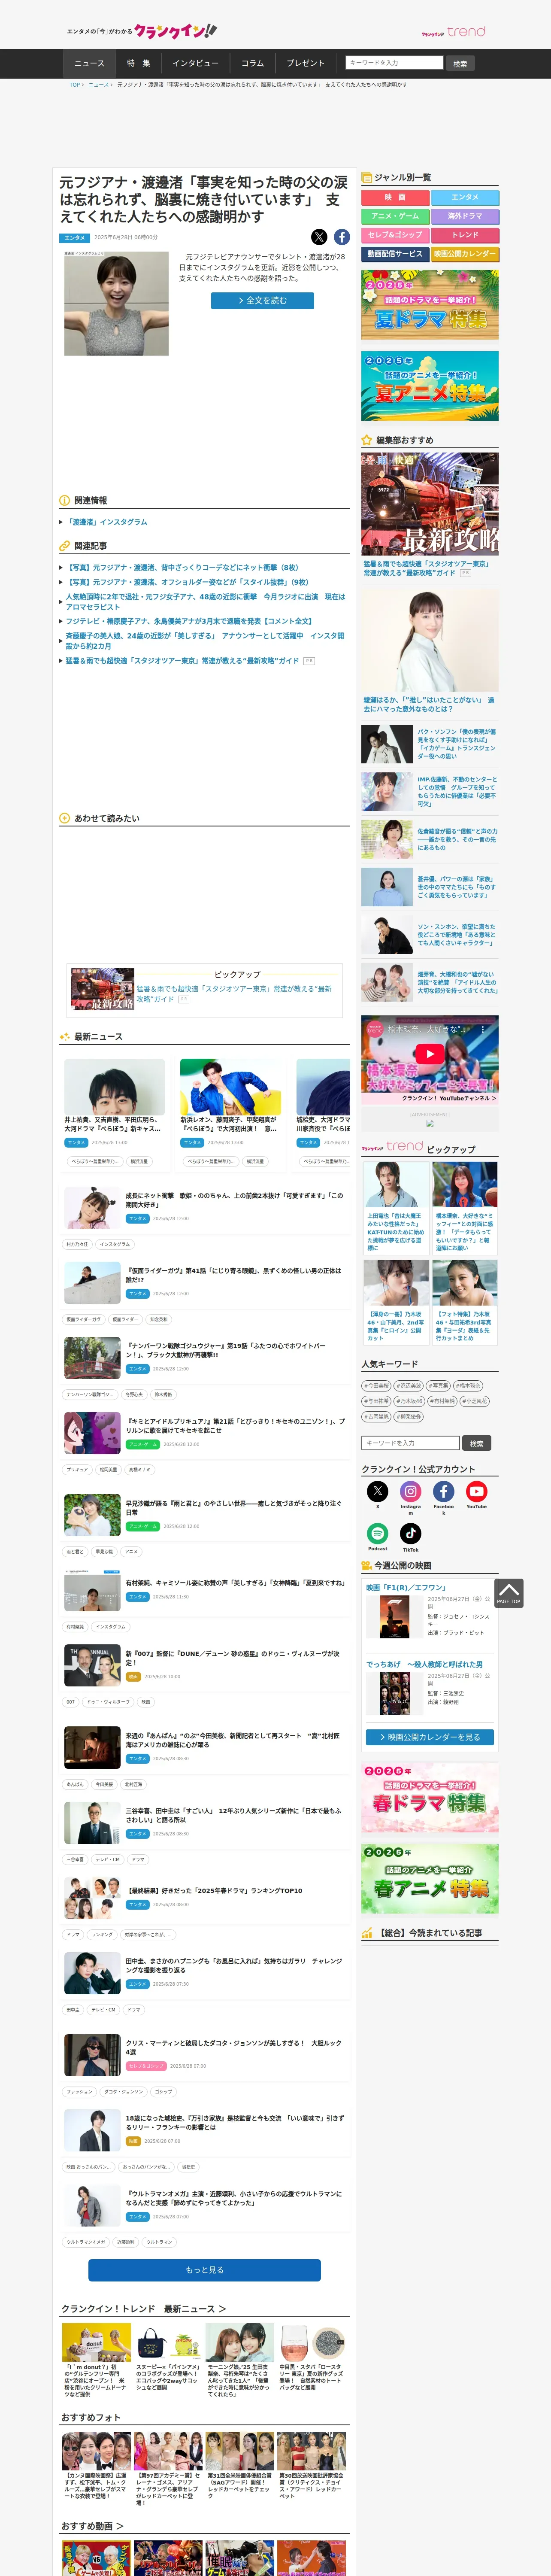Open official Podcast (Spotify) icon
The image size is (551, 2576).
pyautogui.click(x=378, y=1533)
